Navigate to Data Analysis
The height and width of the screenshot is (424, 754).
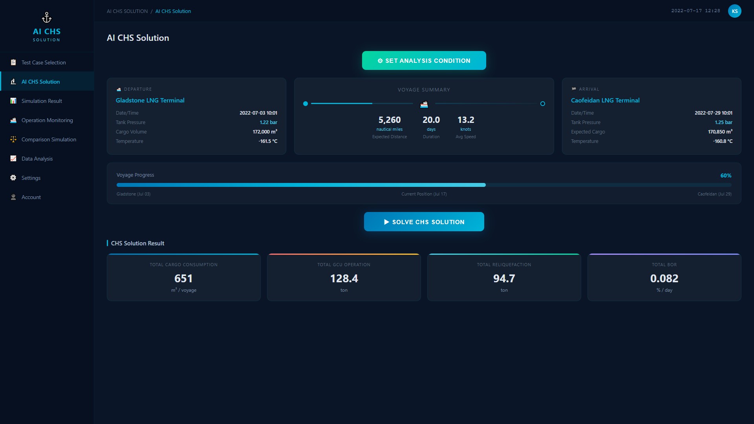tap(47, 159)
